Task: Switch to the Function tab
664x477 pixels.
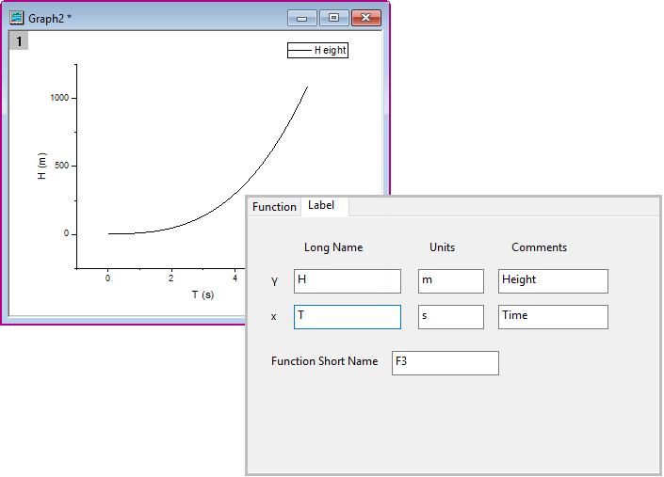Action: [274, 207]
